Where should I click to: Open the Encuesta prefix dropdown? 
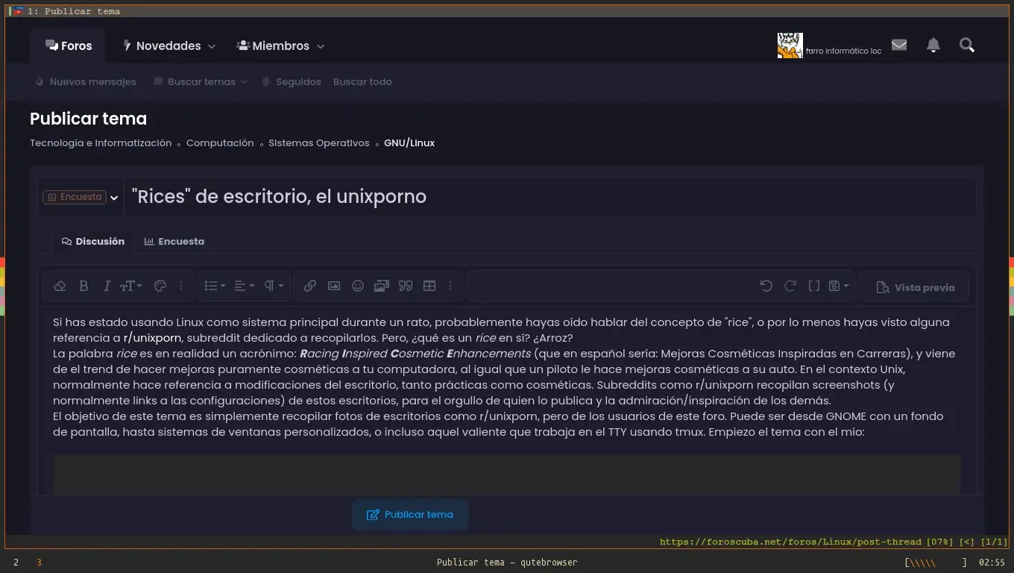81,197
